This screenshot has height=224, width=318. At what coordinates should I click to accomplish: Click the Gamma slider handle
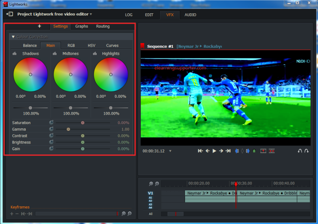coord(68,129)
